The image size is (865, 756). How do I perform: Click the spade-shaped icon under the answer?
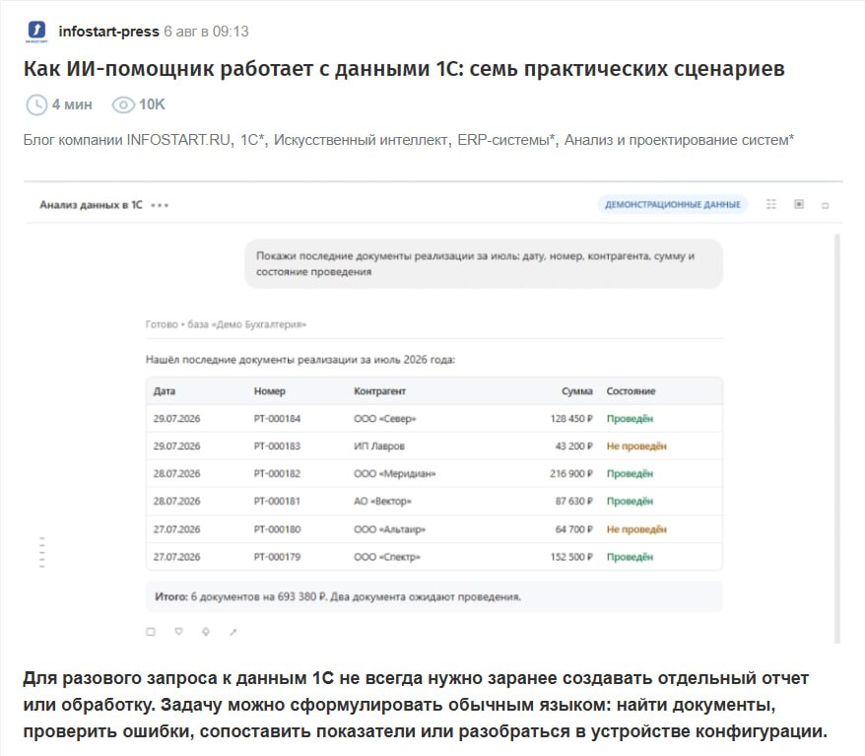206,632
